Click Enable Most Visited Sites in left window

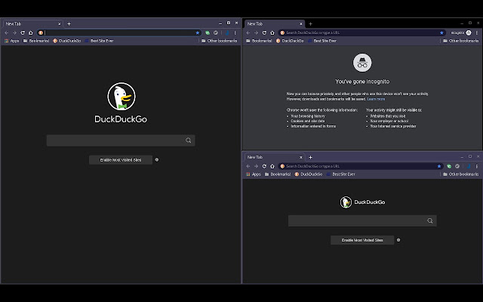coord(121,160)
